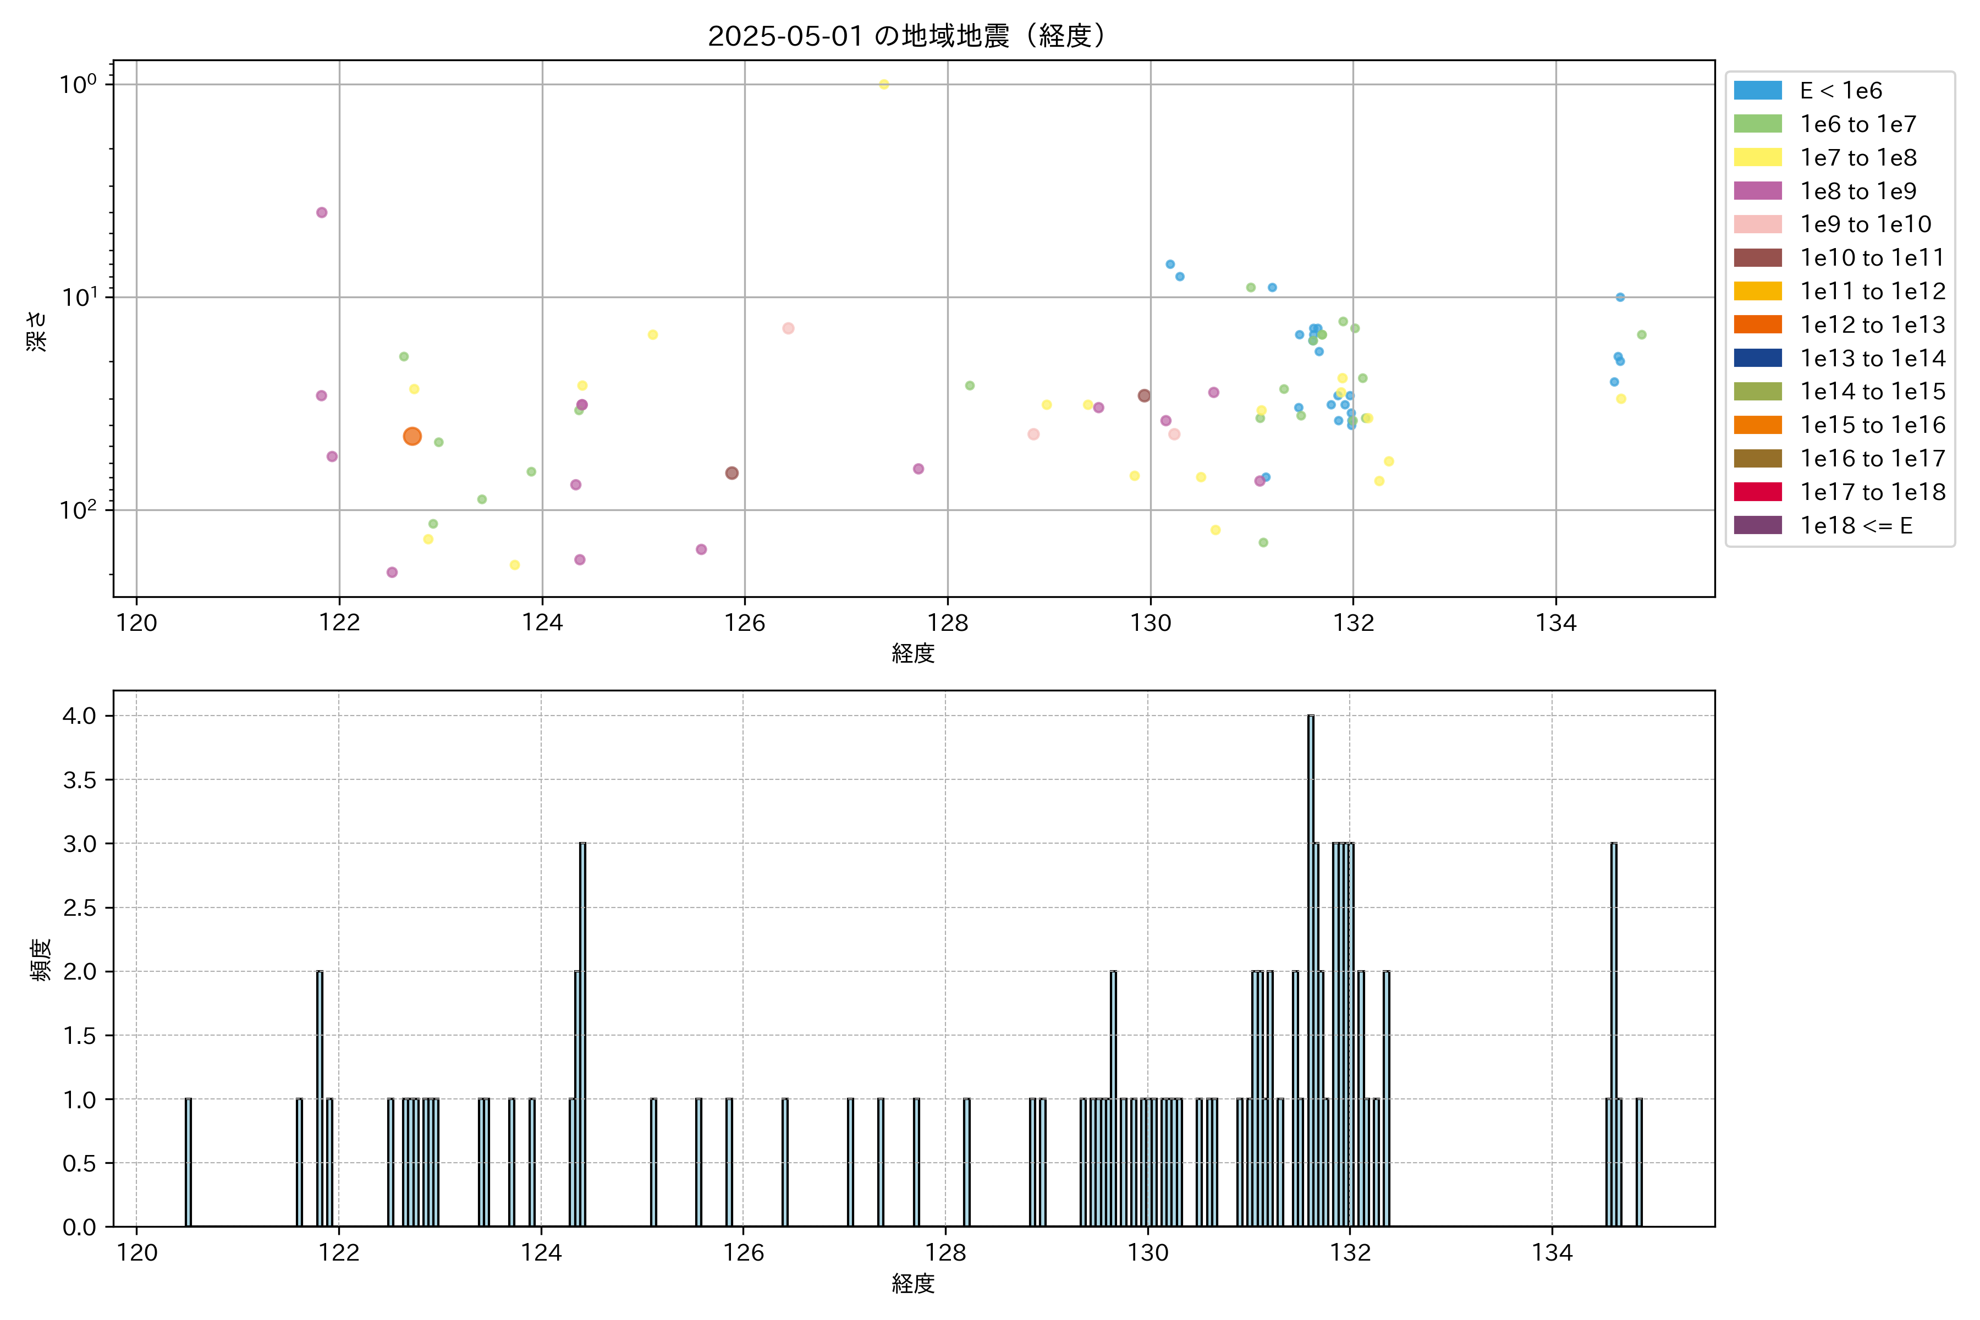This screenshot has width=1980, height=1320.
Task: Click the blue E < 1e6 legend swatch
Action: (1757, 91)
